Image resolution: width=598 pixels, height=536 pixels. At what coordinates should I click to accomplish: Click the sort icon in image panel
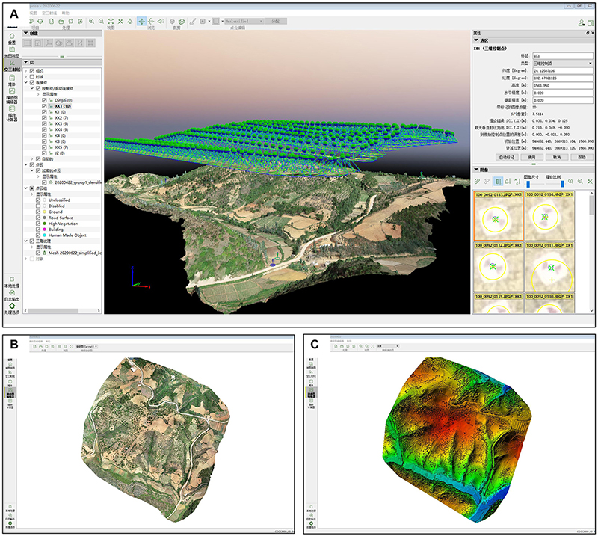517,182
